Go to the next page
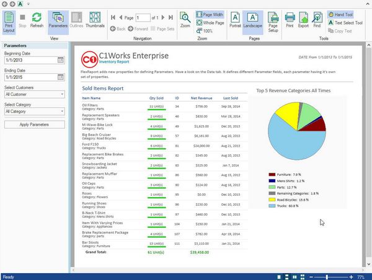 (163, 17)
